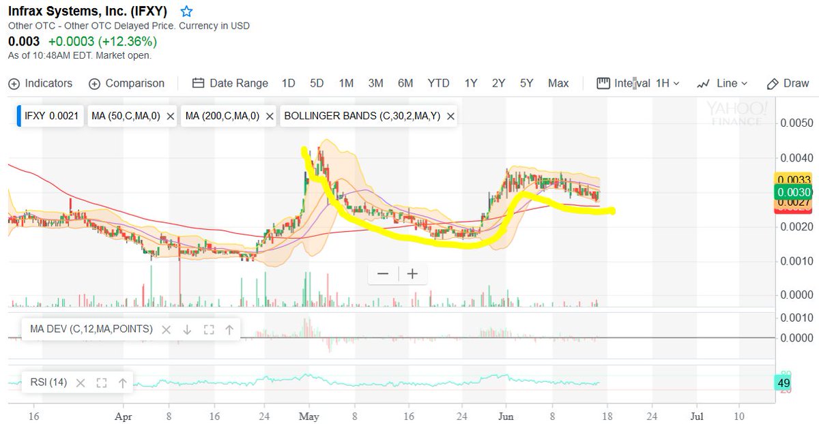
Task: Click the IFXY 0.0021 legend tag
Action: 51,117
